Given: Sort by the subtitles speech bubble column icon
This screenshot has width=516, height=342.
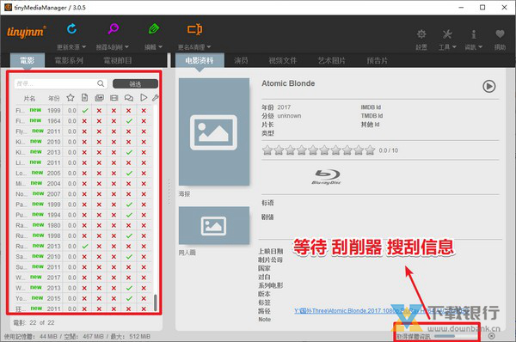Looking at the screenshot, I should point(129,98).
